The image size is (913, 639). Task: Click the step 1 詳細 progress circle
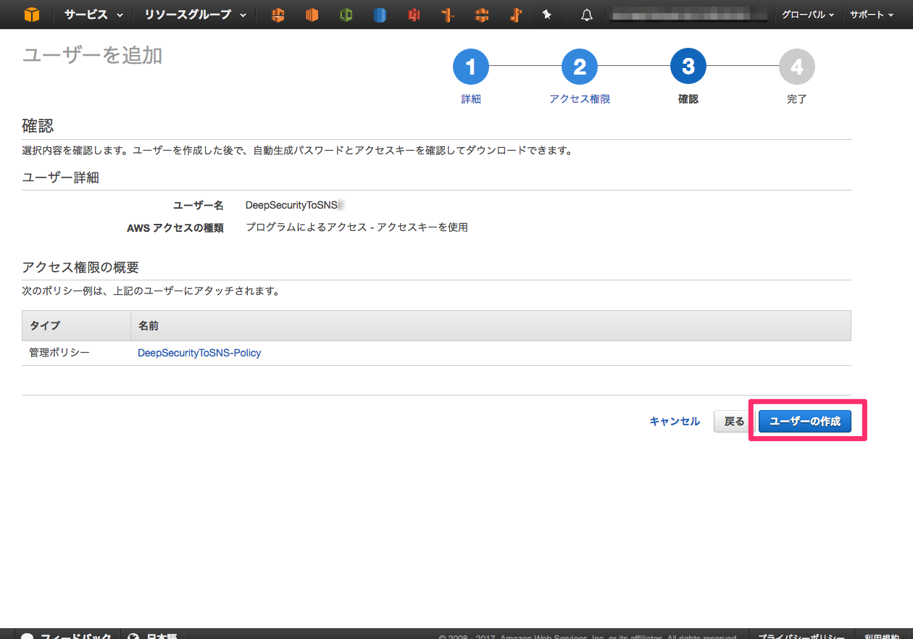(471, 66)
